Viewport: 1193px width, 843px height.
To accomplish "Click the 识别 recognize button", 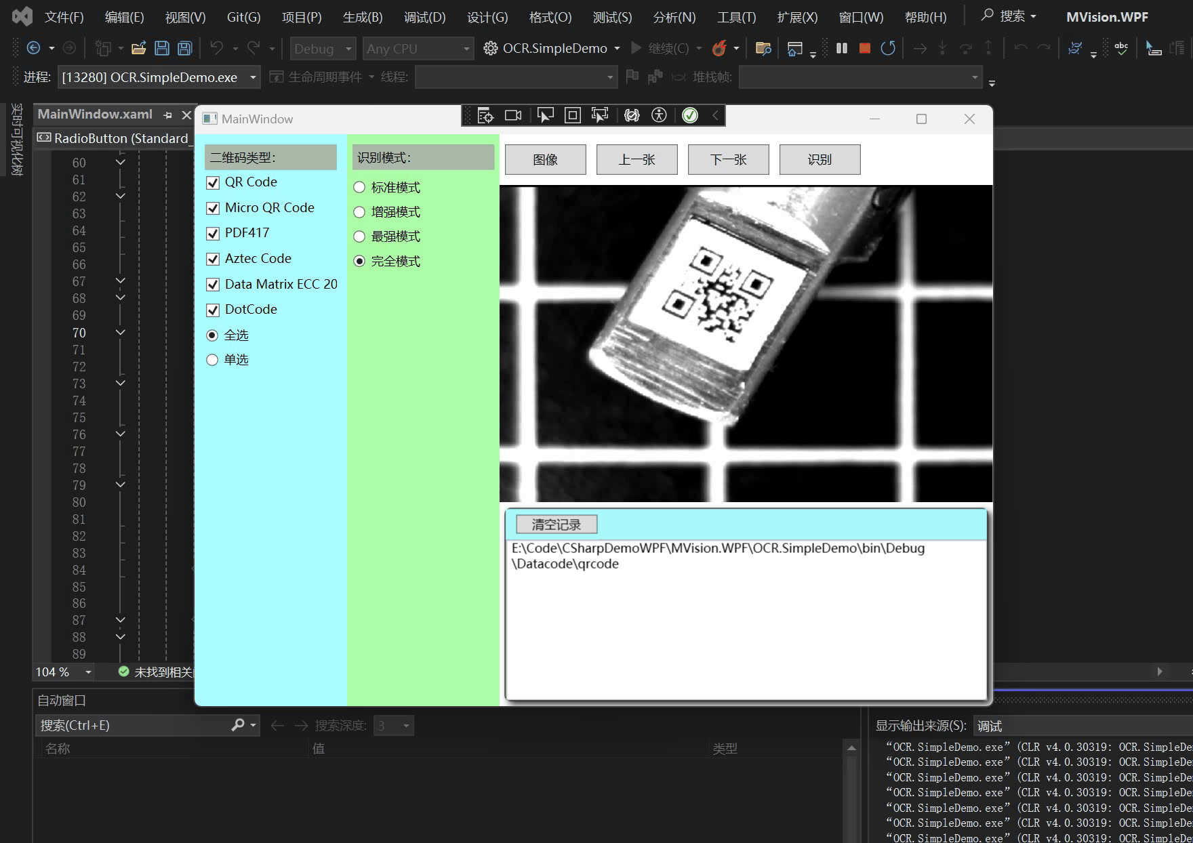I will (820, 159).
